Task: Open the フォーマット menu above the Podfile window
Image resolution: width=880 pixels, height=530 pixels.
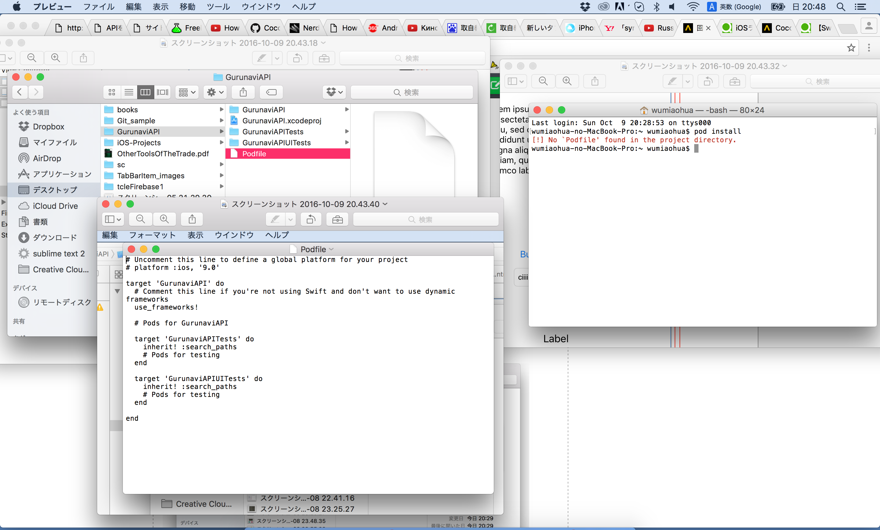Action: (x=152, y=235)
